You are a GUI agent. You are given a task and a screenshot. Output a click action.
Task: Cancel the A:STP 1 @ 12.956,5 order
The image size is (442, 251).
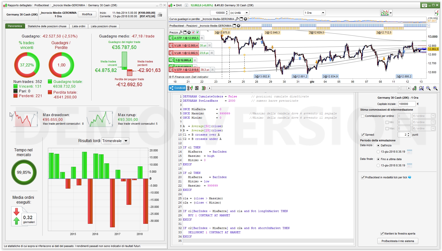(202, 38)
